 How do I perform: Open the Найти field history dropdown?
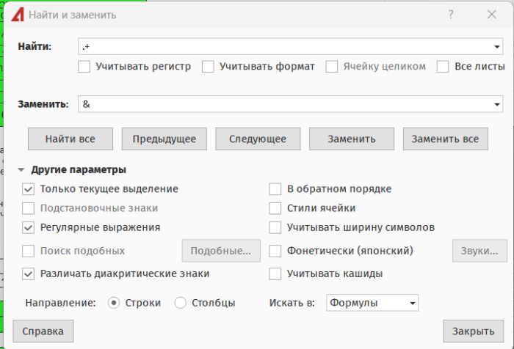[x=497, y=47]
